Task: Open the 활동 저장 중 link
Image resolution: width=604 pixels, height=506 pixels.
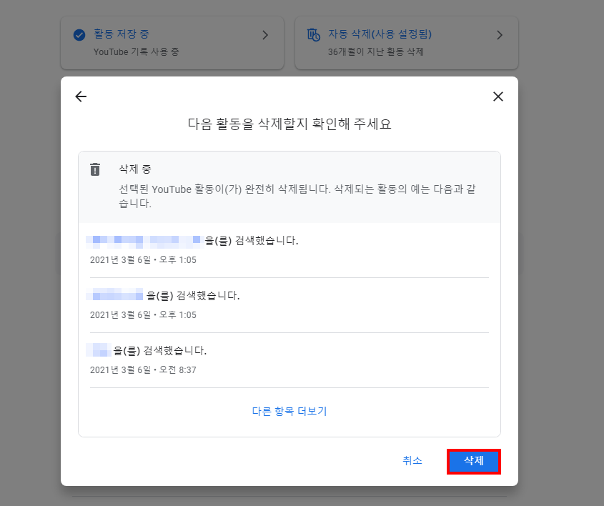Action: click(122, 34)
